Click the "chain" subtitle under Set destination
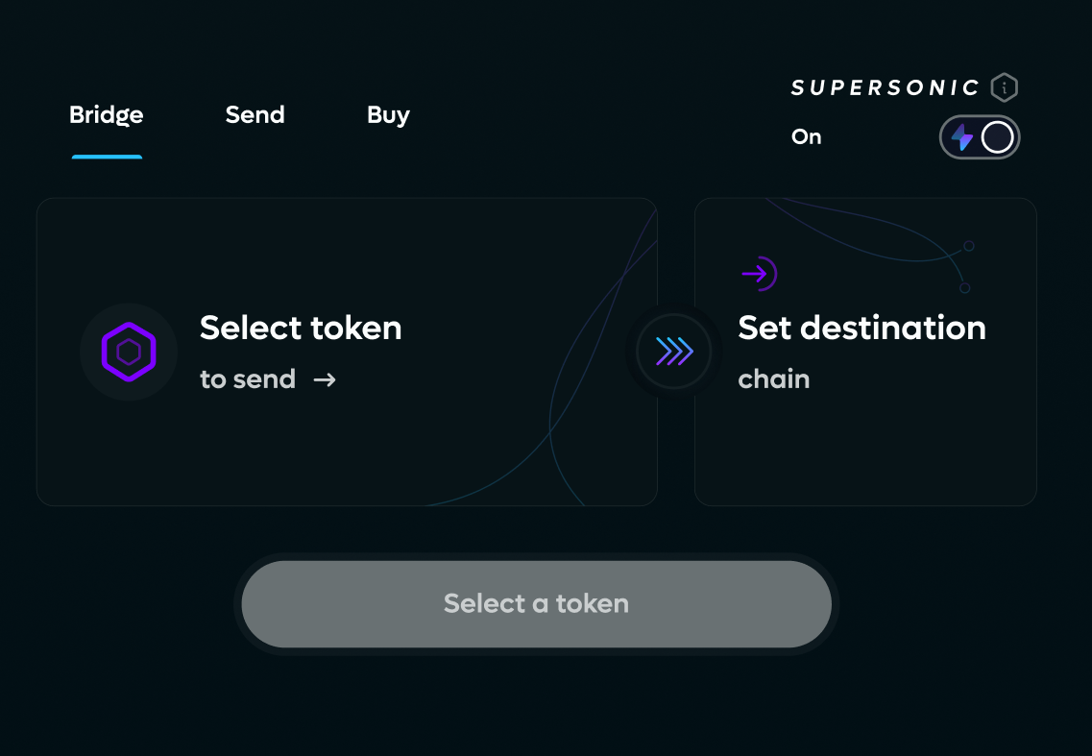1092x756 pixels. pos(773,379)
